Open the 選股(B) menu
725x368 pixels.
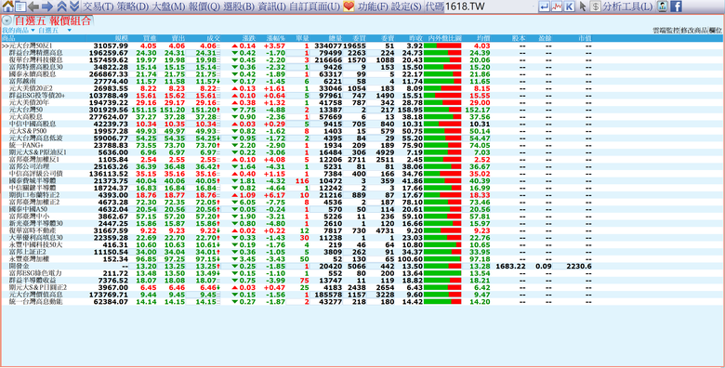[239, 7]
